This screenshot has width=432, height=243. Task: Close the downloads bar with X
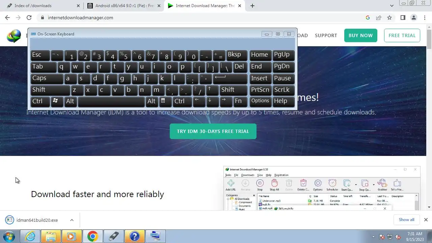tap(426, 220)
